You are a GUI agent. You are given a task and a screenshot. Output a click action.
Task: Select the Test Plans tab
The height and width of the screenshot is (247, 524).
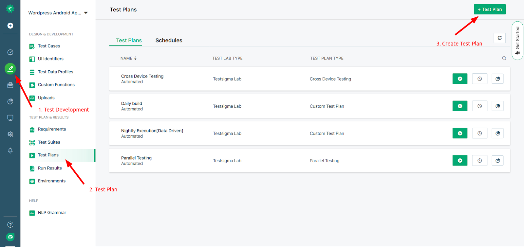tap(129, 40)
